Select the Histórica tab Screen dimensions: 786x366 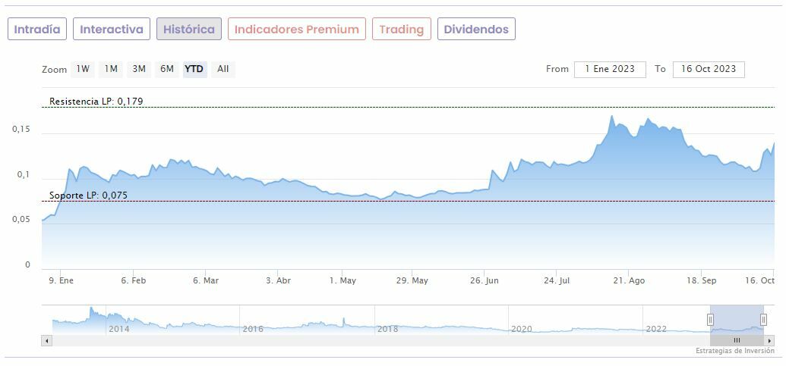point(189,30)
